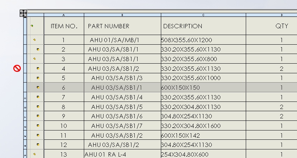This screenshot has width=297, height=158.
Task: Click the table move handle icon
Action: (x=23, y=13)
